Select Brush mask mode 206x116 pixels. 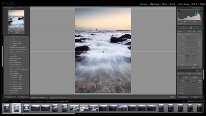[199, 31]
